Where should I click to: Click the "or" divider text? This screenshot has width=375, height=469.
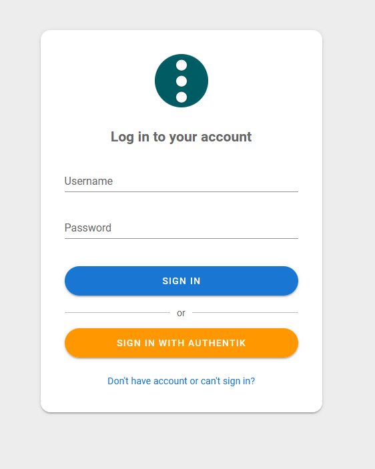pos(181,313)
